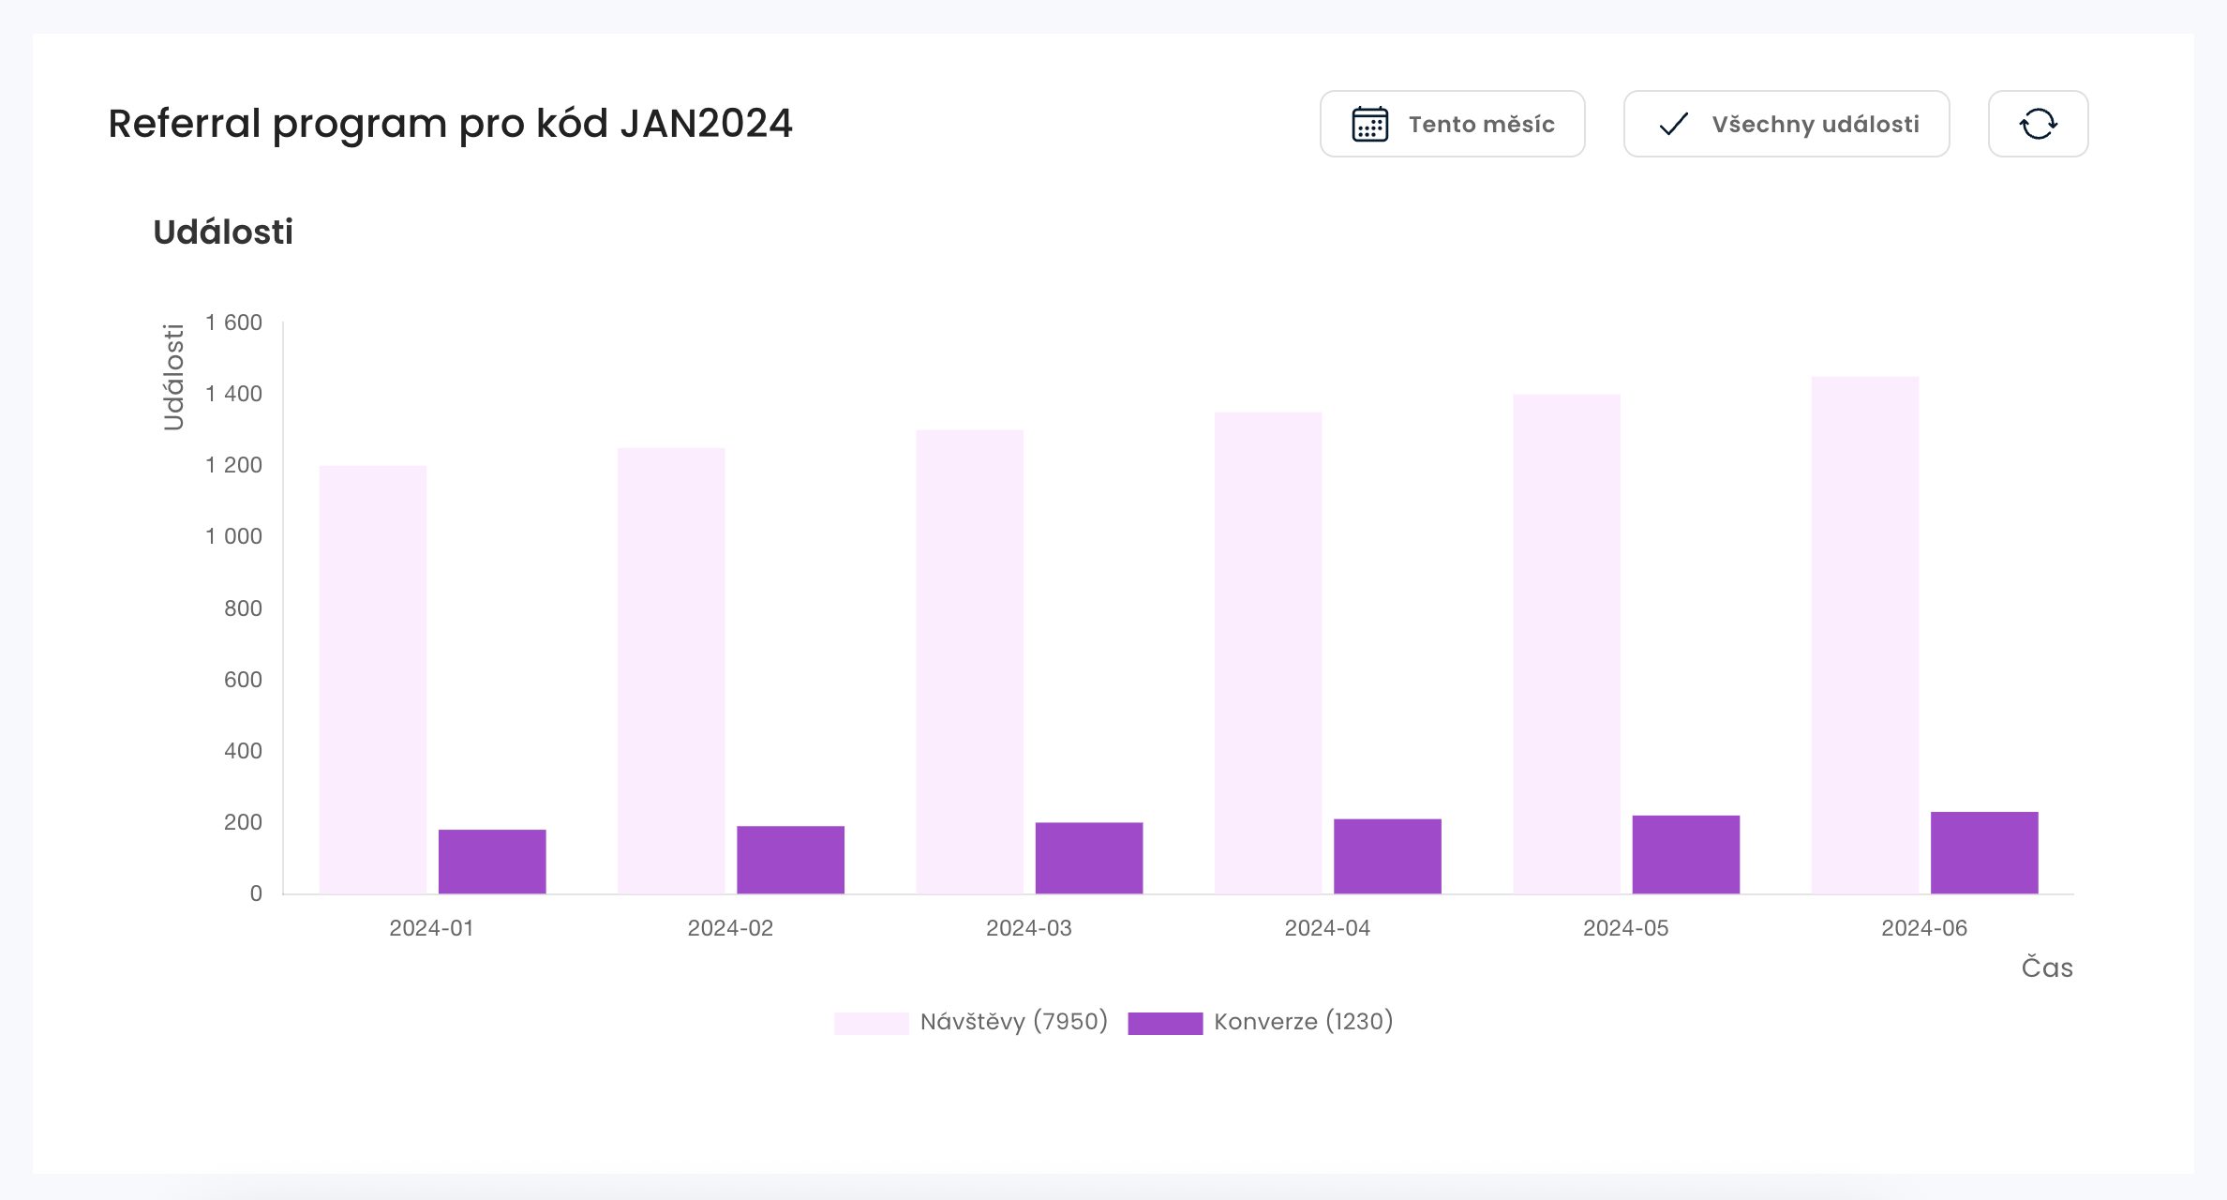Click the Návštěvy bar for 2024-04

pos(1268,652)
